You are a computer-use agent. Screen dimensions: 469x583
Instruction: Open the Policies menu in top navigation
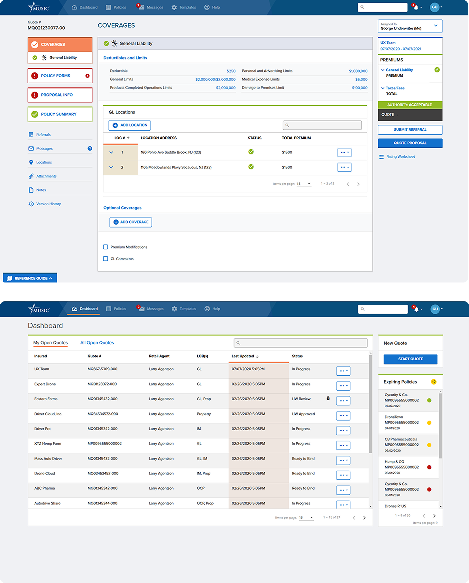click(116, 7)
